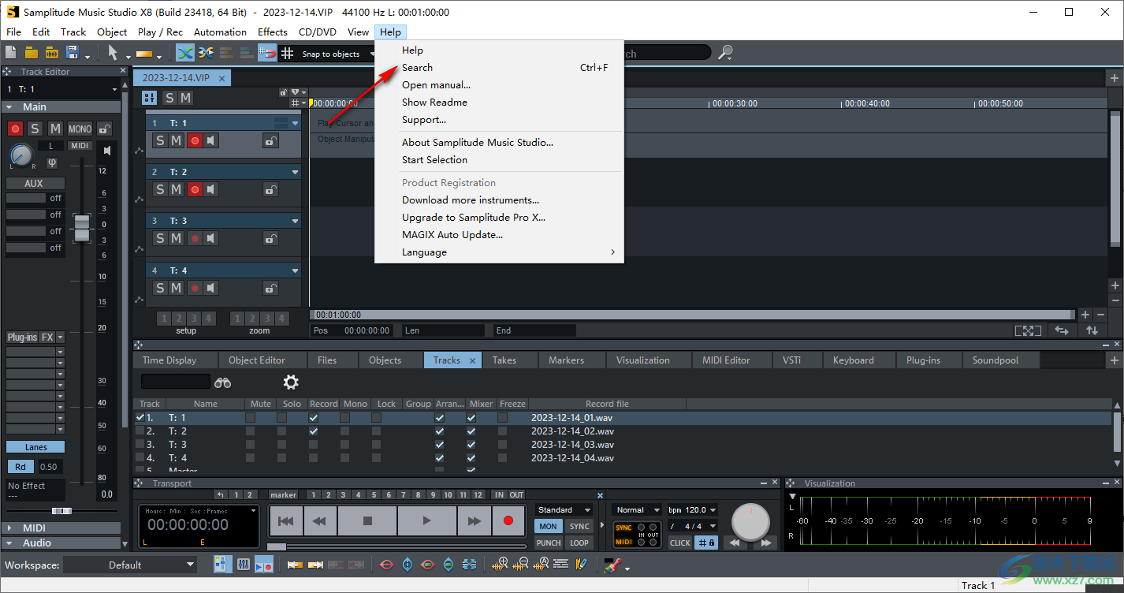Toggle MON monitoring in the Transport
1124x593 pixels.
point(548,526)
